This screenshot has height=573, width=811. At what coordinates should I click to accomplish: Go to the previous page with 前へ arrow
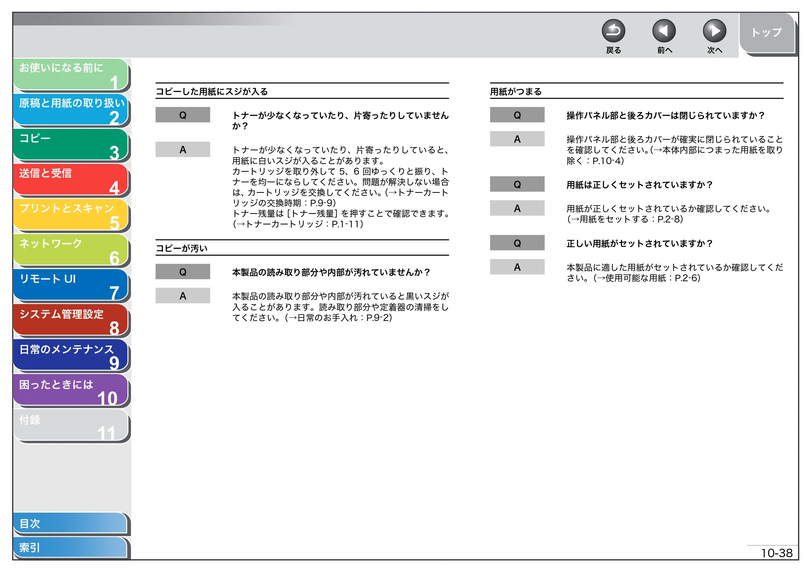(x=664, y=31)
